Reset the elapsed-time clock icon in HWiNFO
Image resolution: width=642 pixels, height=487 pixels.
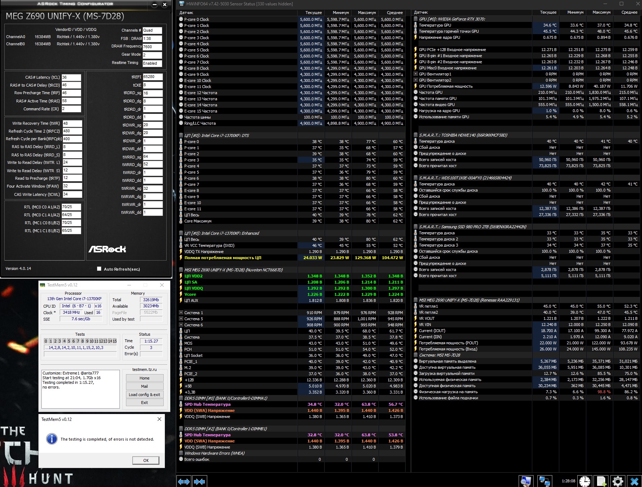tap(585, 481)
